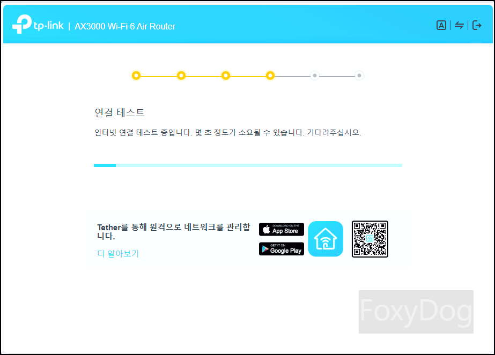Click the Tether QR code image
Screen dimensions: 495x355
[x=370, y=239]
